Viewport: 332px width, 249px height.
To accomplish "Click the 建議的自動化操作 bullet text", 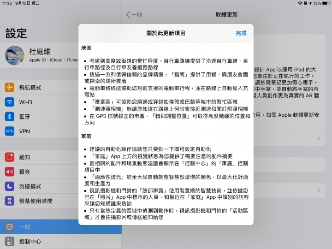I will tap(150, 149).
